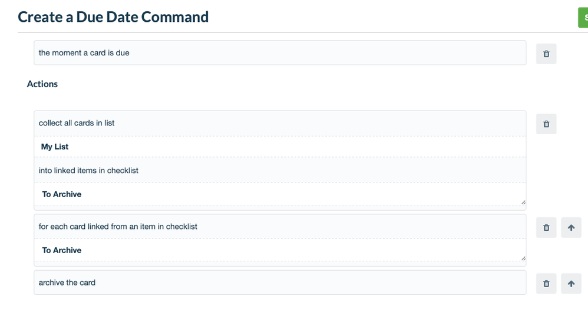
Task: Click the "Create a Due Date Command" title
Action: coord(113,17)
